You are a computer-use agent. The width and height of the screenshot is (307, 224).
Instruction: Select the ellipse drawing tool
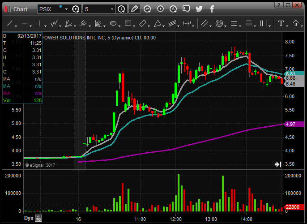pyautogui.click(x=113, y=23)
